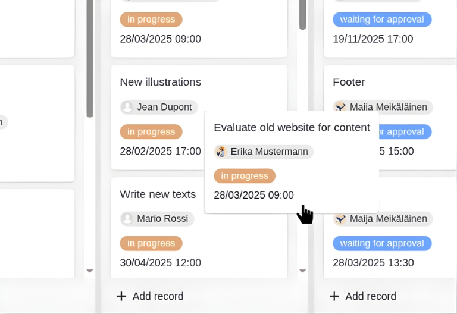Click the in progress tag on top middle card
The width and height of the screenshot is (457, 314).
pos(151,20)
